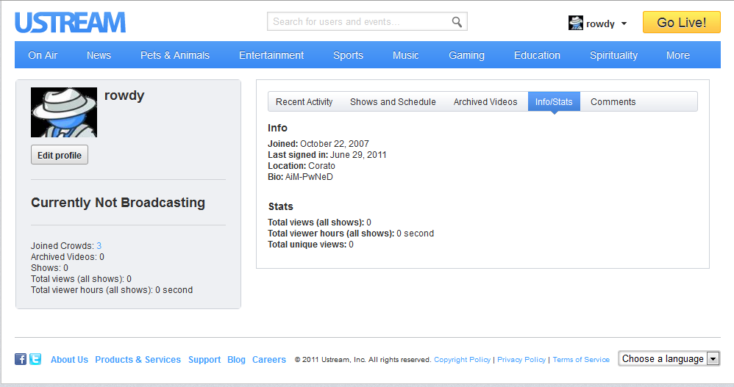Open the Joined Crowds count link
734x387 pixels.
pyautogui.click(x=99, y=246)
